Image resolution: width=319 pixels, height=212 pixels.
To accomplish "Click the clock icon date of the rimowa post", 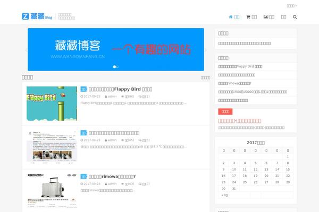I will [90, 184].
